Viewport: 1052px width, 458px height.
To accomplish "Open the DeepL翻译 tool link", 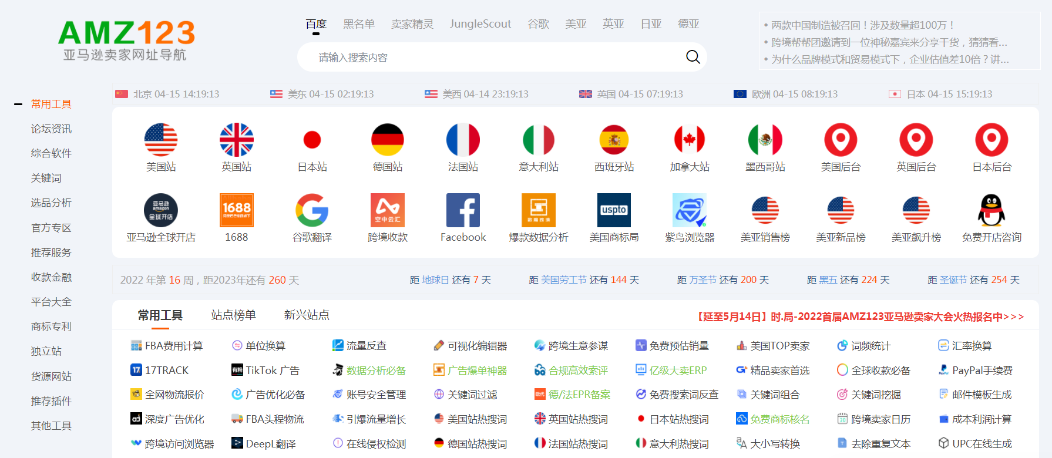I will click(x=264, y=444).
